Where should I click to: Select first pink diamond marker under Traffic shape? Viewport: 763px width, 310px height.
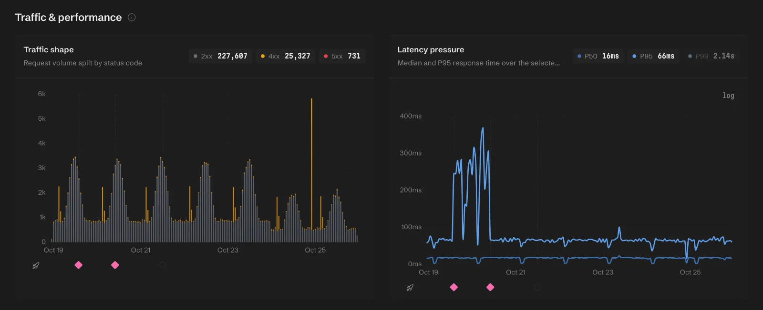pyautogui.click(x=79, y=265)
